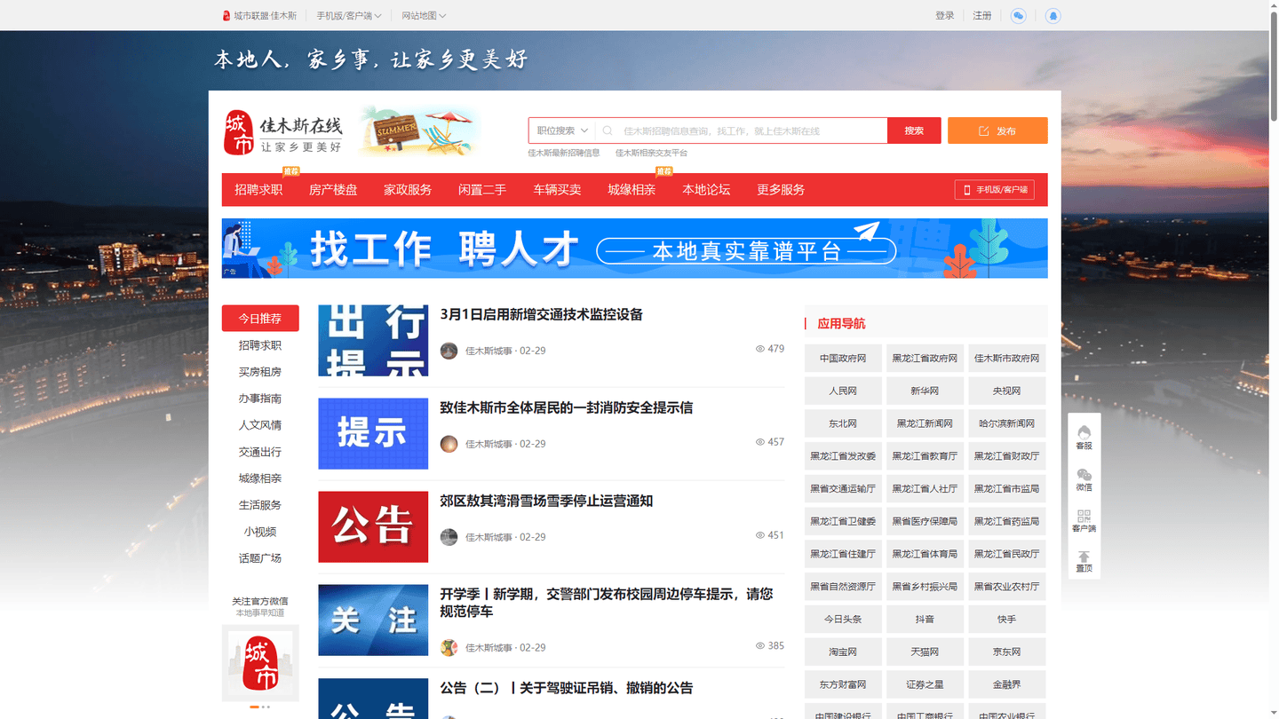Click the red 搜索 button

pos(914,130)
